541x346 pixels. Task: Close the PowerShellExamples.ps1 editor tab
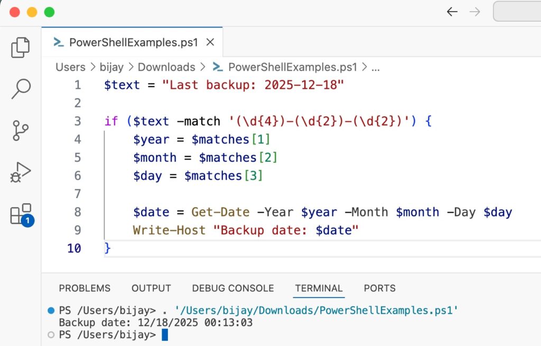coord(210,42)
